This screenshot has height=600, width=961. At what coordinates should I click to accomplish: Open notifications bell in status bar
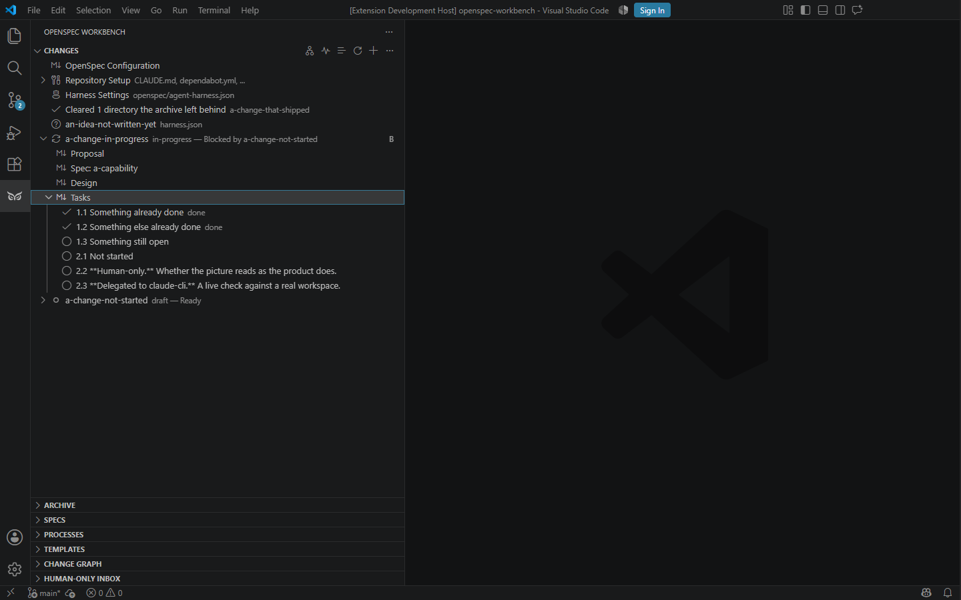pos(948,593)
